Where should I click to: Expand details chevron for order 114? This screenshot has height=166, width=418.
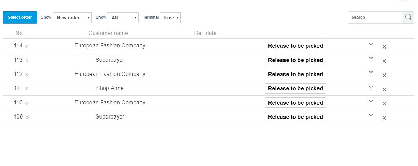(27, 46)
